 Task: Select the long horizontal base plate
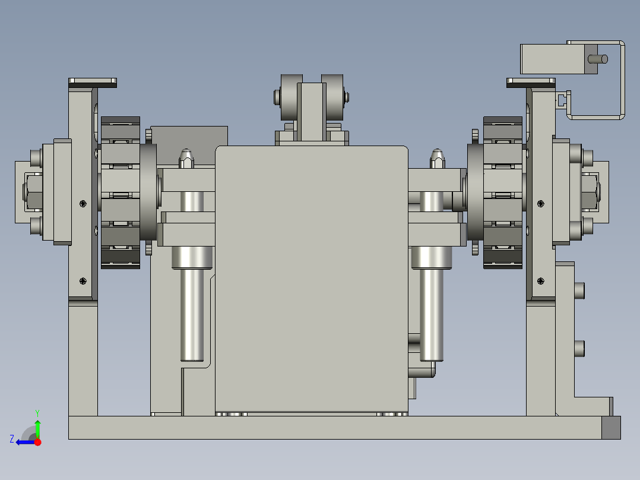point(335,428)
